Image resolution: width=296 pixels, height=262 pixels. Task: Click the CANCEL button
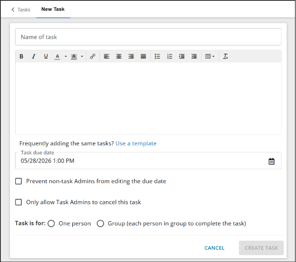coord(215,248)
